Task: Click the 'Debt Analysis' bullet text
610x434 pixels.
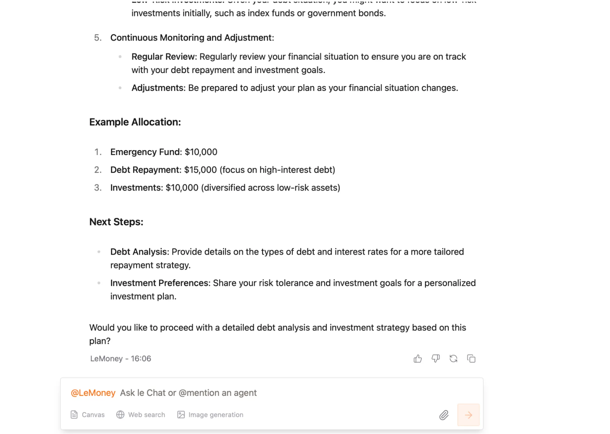Action: (139, 252)
